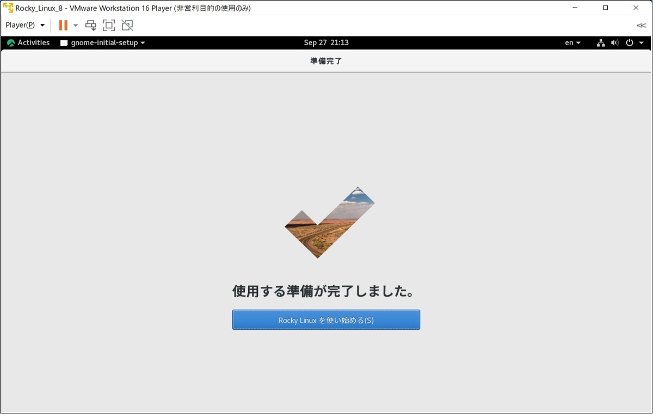Open the Player menu dropdown
The width and height of the screenshot is (653, 414).
coord(24,25)
